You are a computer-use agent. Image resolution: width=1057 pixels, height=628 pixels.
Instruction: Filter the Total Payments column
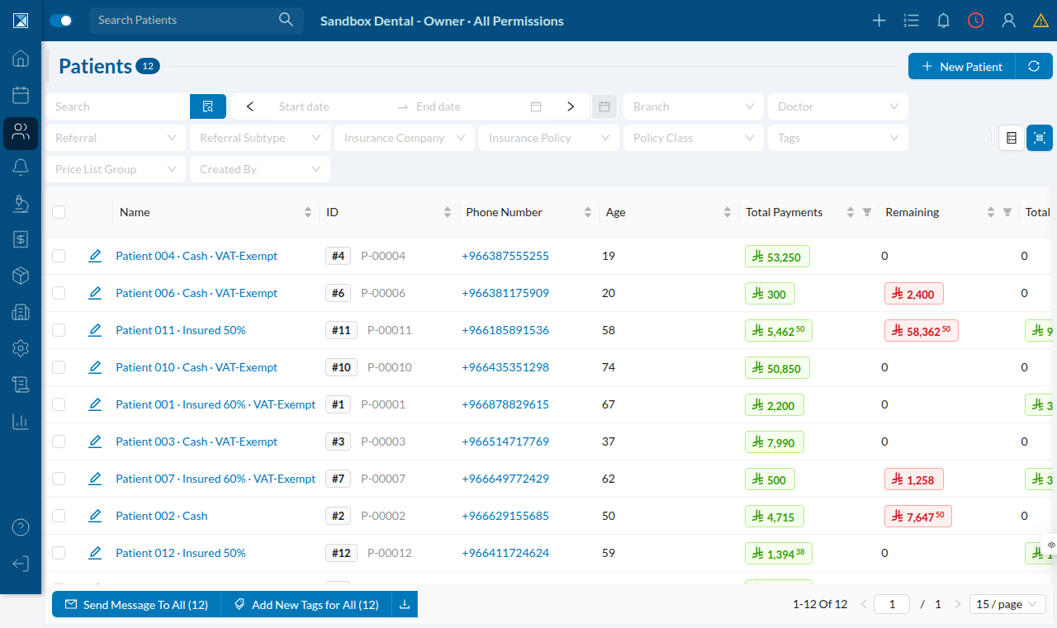pos(866,212)
